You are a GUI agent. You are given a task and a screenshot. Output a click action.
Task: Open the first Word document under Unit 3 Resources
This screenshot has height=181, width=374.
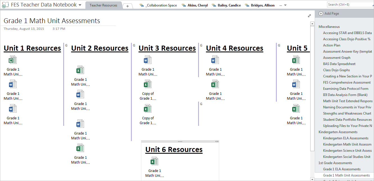[148, 60]
